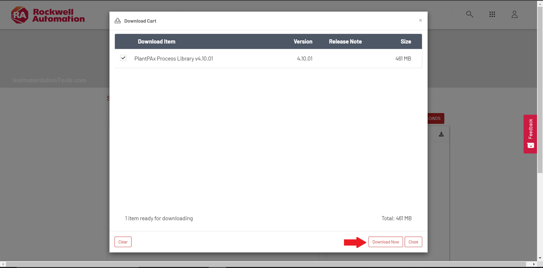Click the horizontal scrollbar right arrow
543x268 pixels.
coord(534,264)
